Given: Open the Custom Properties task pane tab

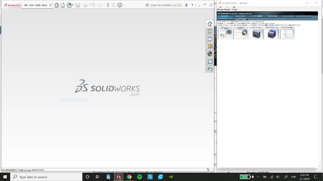Looking at the screenshot, I should 210,62.
